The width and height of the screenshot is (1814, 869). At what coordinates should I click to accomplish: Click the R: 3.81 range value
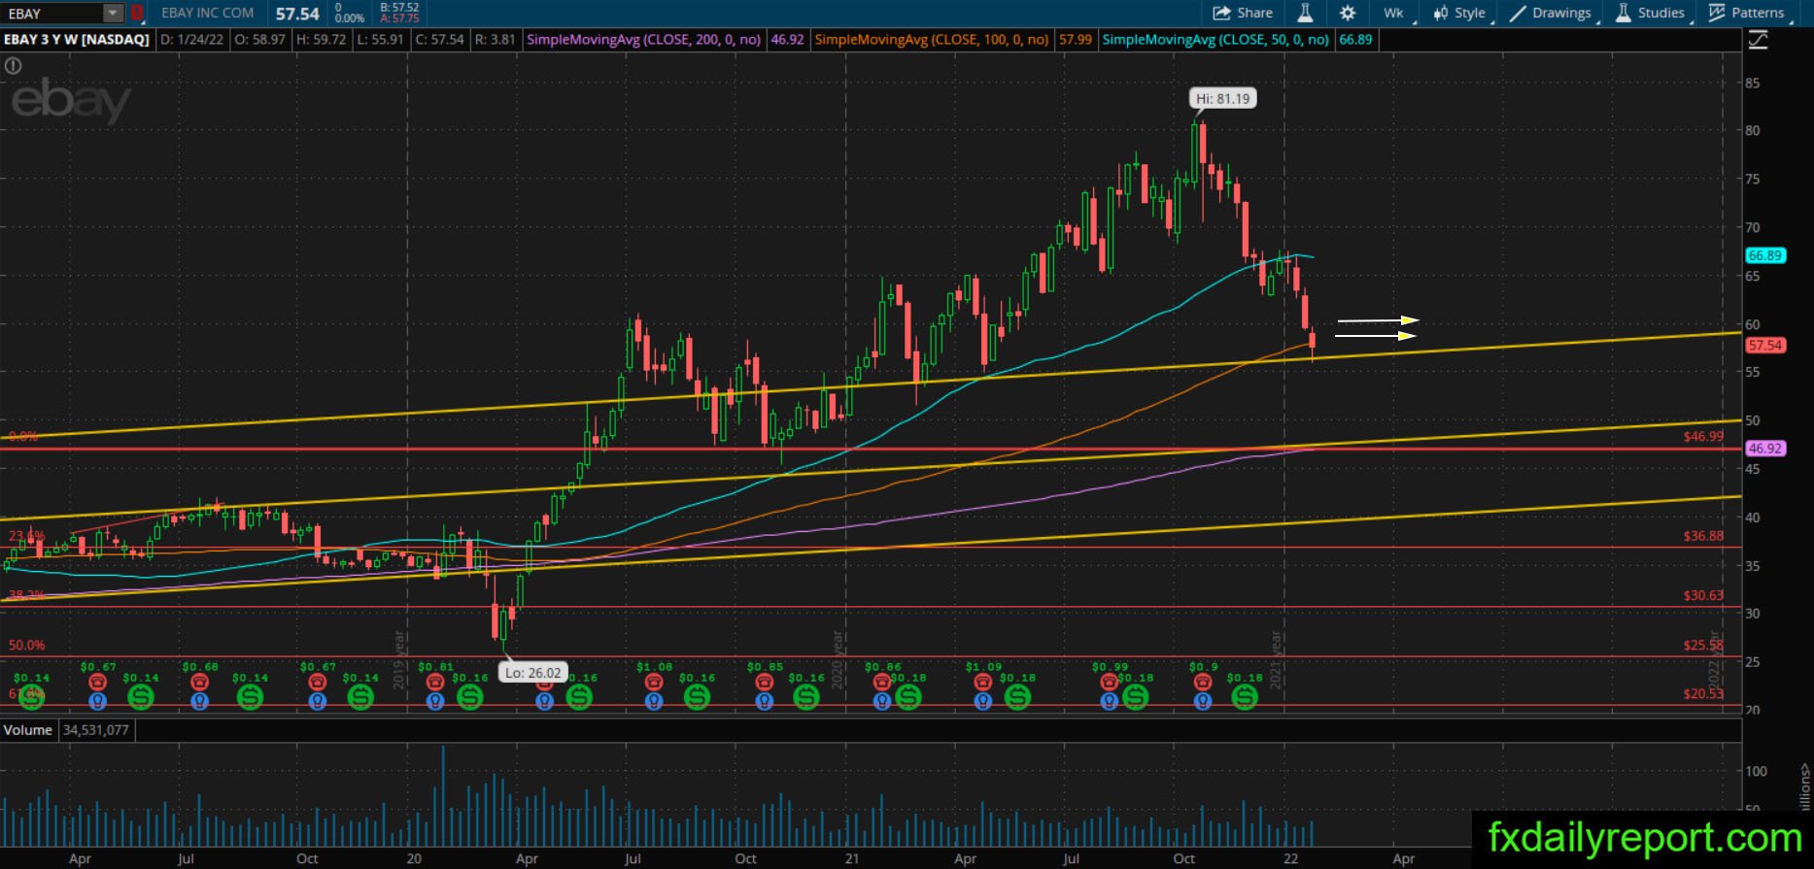[496, 40]
